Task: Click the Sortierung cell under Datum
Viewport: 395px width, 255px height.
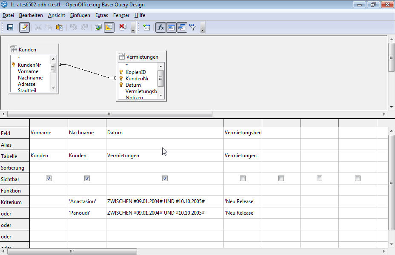Action: click(165, 167)
